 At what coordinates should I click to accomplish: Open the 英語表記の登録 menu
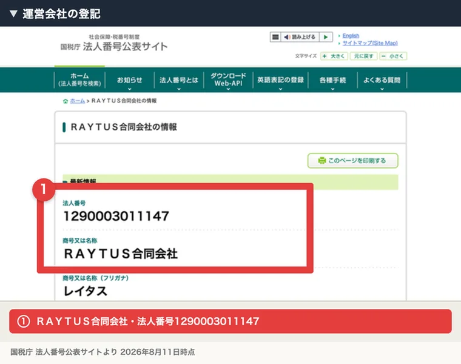click(280, 80)
